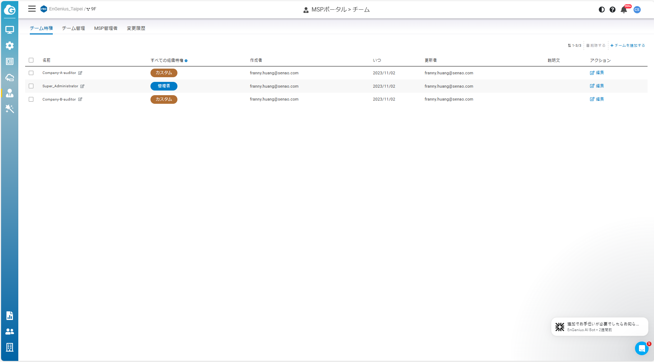Check the Super_Administrator row checkbox
This screenshot has width=654, height=362.
pyautogui.click(x=31, y=86)
